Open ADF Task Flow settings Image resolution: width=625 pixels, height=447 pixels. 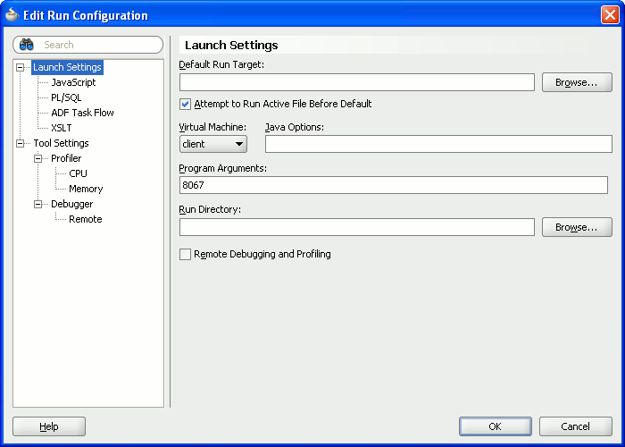(82, 113)
